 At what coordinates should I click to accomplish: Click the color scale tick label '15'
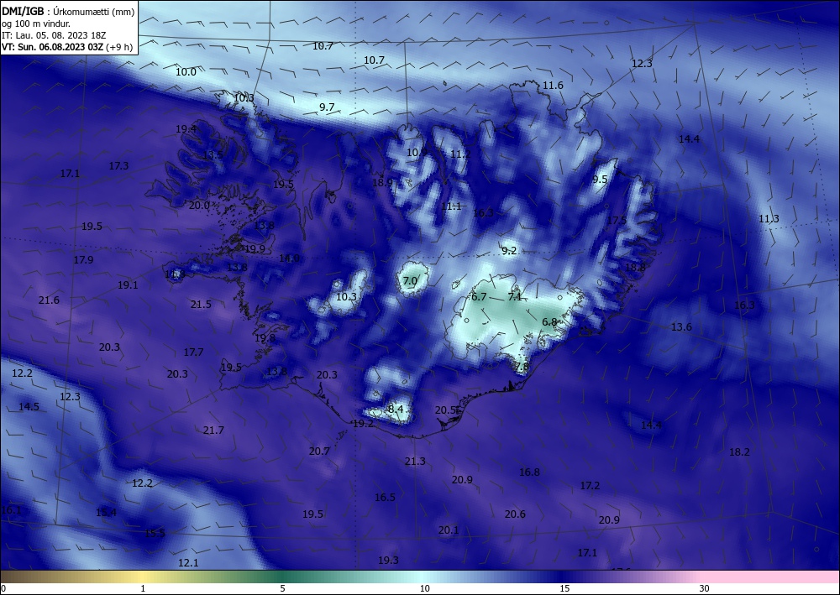[564, 589]
